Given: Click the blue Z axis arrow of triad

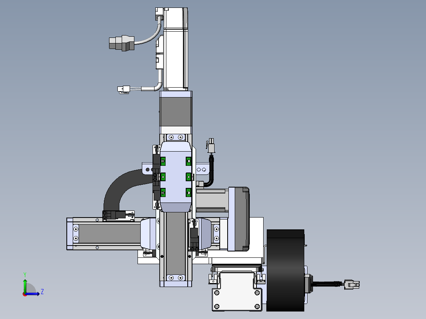Looking at the screenshot, I should tap(33, 294).
